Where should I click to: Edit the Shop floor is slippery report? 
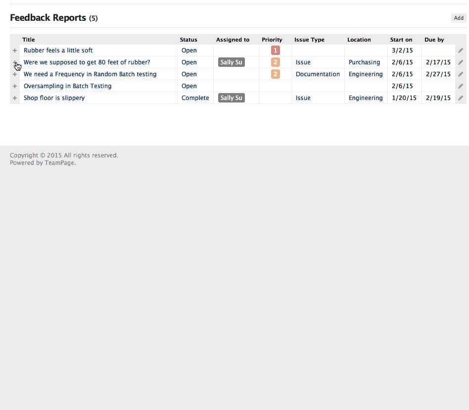[x=461, y=98]
